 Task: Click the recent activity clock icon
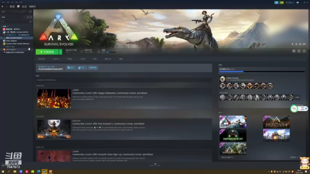(x=28, y=17)
